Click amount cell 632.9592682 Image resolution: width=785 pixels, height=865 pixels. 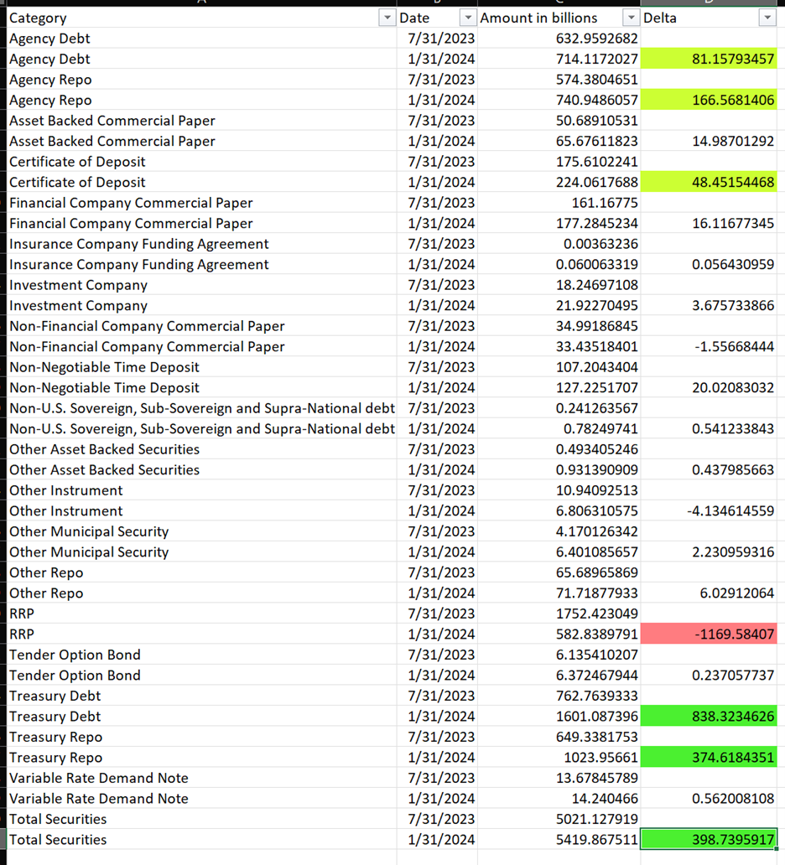(559, 39)
